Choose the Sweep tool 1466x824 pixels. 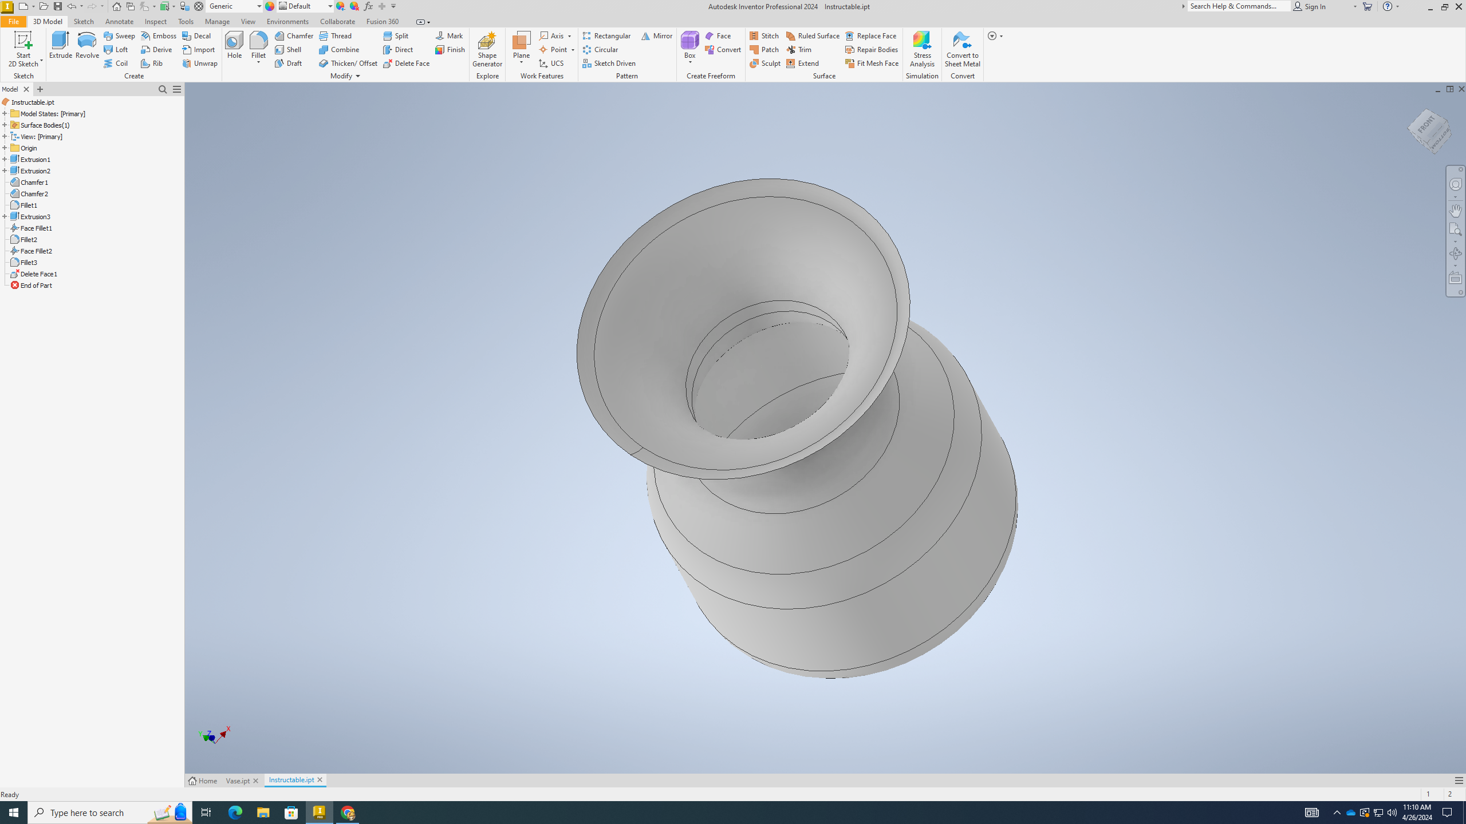pos(119,35)
